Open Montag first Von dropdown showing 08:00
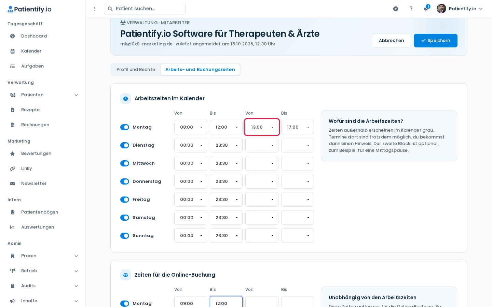The height and width of the screenshot is (307, 492). [x=191, y=127]
